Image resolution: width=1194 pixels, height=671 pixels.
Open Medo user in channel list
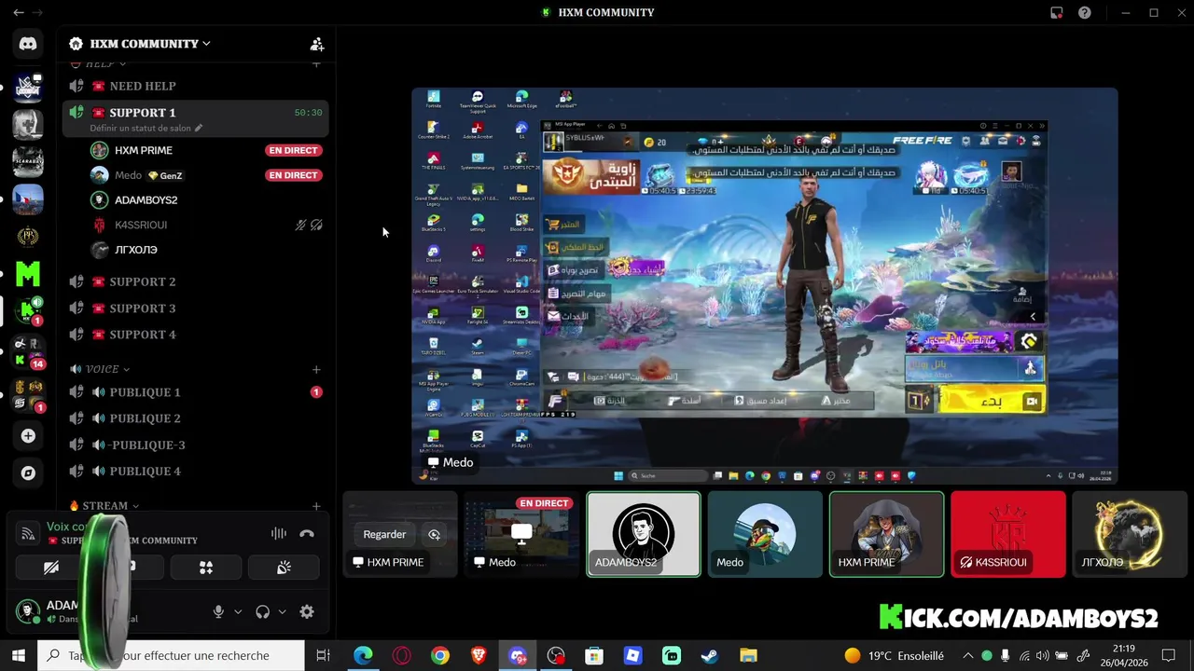[205, 175]
